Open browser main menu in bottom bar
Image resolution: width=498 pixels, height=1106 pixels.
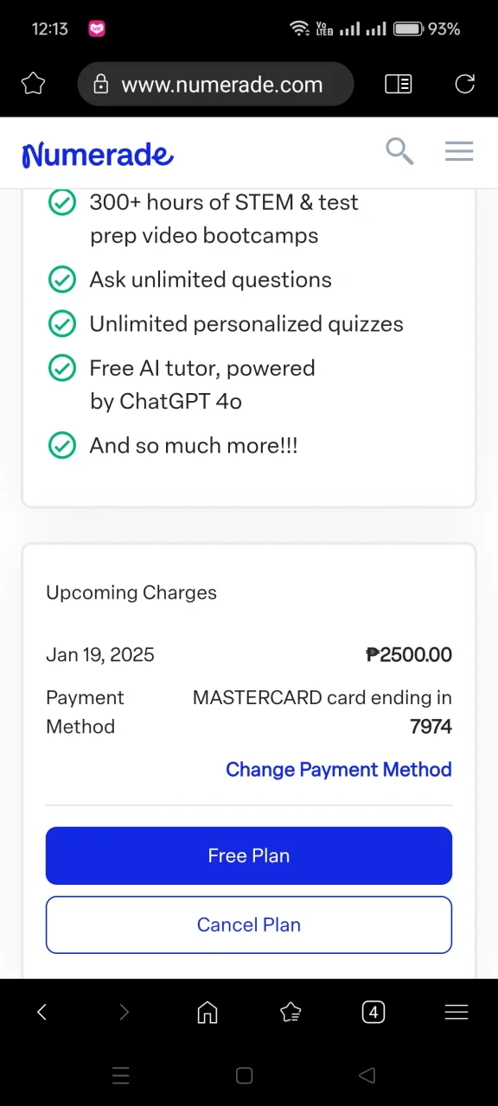point(456,1012)
